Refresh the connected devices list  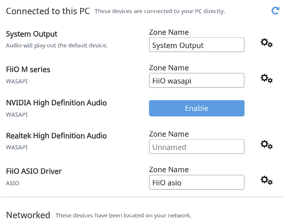click(275, 11)
